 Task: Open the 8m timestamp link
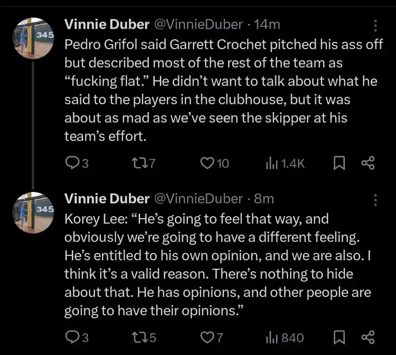(x=264, y=199)
